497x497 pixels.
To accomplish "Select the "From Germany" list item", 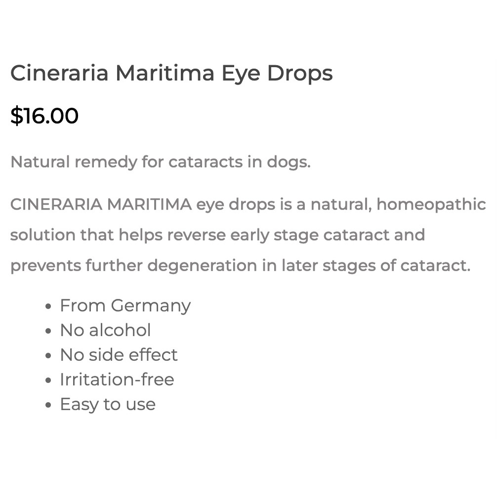I will click(125, 306).
